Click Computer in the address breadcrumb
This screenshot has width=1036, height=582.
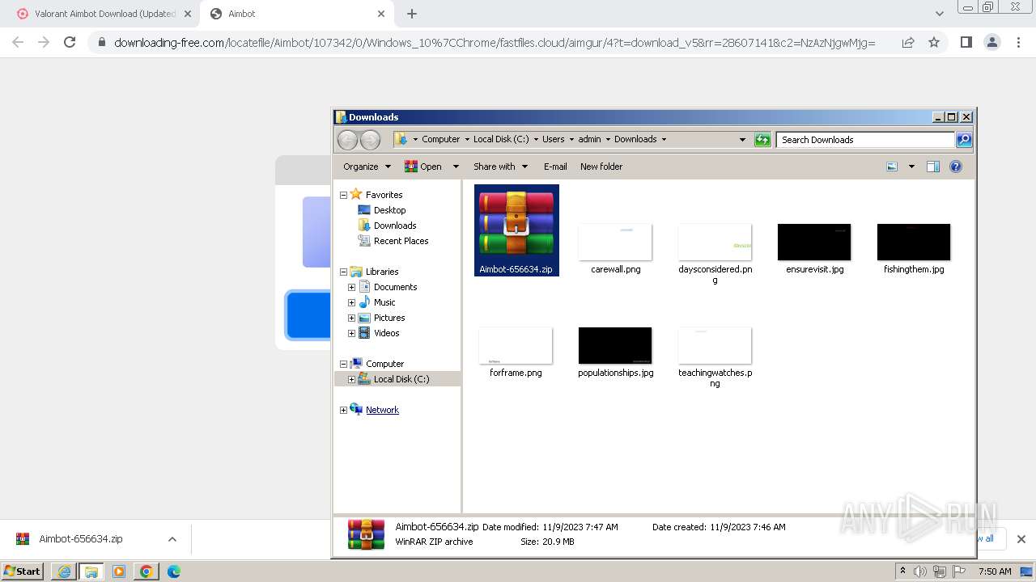(x=440, y=139)
